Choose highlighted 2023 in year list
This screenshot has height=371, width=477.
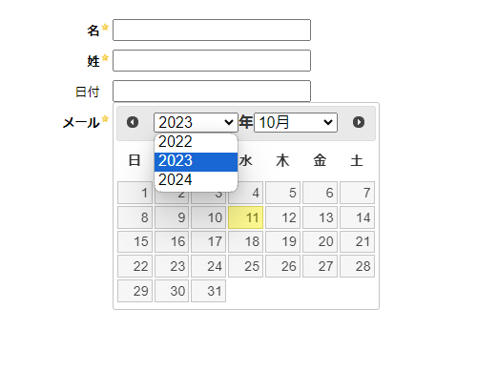(196, 160)
